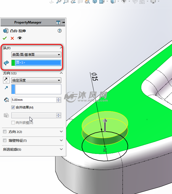This screenshot has height=194, width=172.
Task: Click the blue direction selection swatch
Action: point(13,89)
